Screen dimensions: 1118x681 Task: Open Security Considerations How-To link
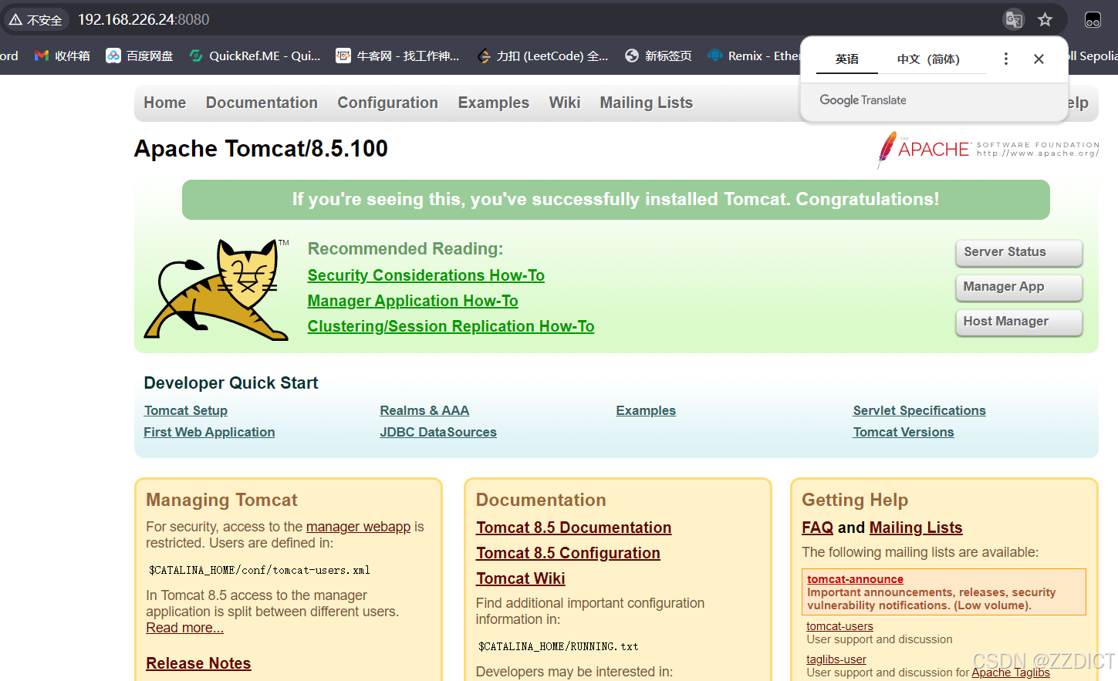426,275
